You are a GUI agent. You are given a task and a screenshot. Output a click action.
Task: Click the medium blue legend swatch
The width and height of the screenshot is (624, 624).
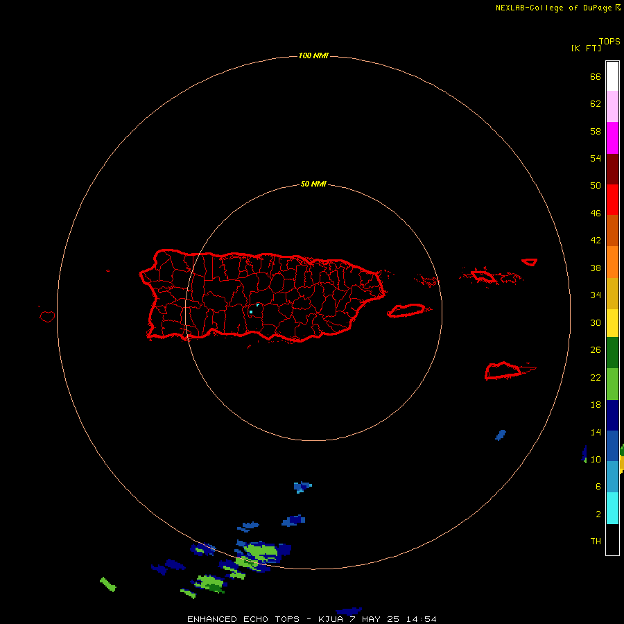612,446
